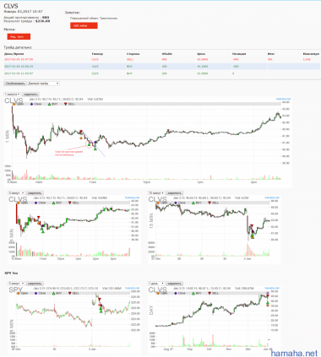Viewport: 321px width, 357px height.
Task: Pin the 1-minute CLVS chart with закрепить
Action: (30, 95)
